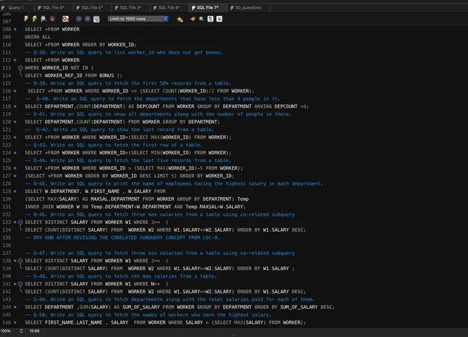Image resolution: width=468 pixels, height=337 pixels.
Task: Click the line 146 FIRST_NAME,LAST_NAME query
Action: pos(165,323)
